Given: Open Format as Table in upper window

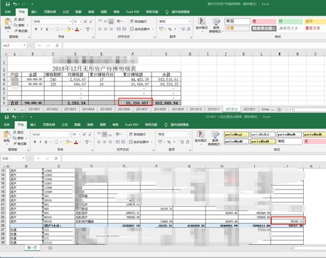Looking at the screenshot, I should pos(216,25).
